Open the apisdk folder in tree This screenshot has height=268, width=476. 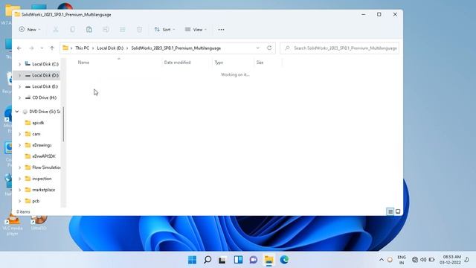[x=38, y=123]
